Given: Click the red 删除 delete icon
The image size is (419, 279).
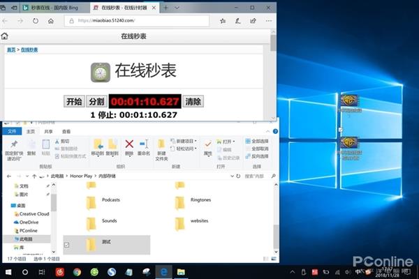Looking at the screenshot, I should pyautogui.click(x=129, y=148).
